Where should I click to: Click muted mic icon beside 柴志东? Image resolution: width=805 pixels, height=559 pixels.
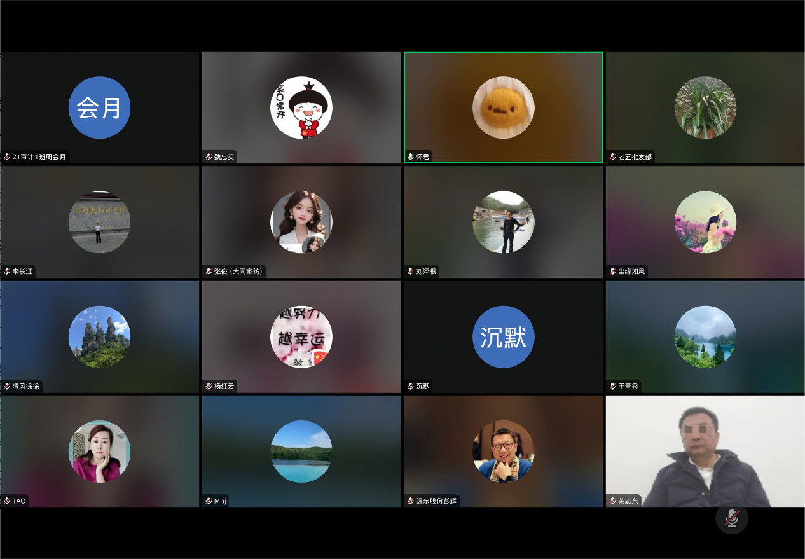[612, 501]
